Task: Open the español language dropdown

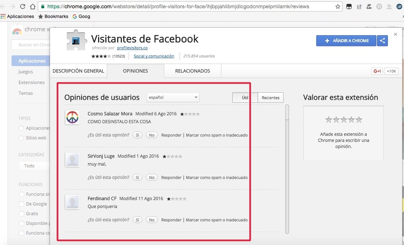Action: (173, 97)
